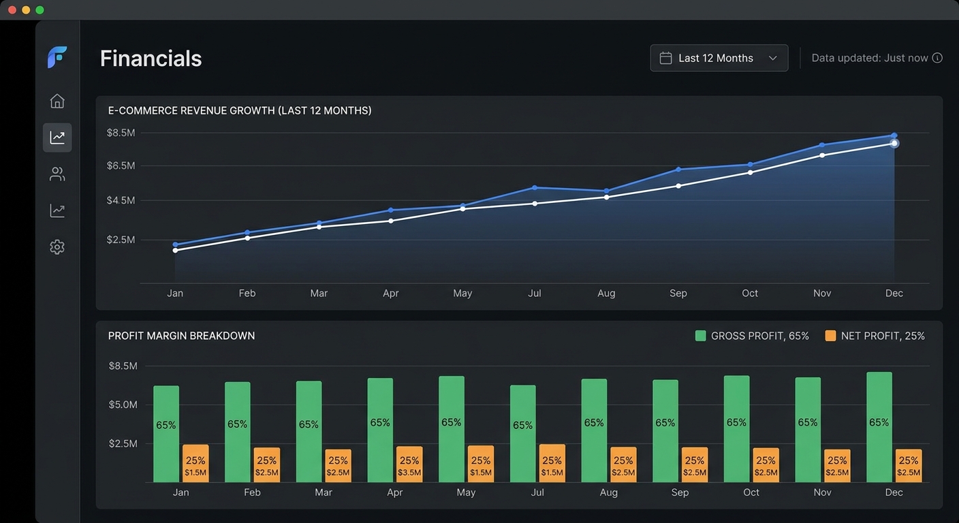
Task: Select the highlighted Dec data point on revenue chart
Action: click(894, 143)
